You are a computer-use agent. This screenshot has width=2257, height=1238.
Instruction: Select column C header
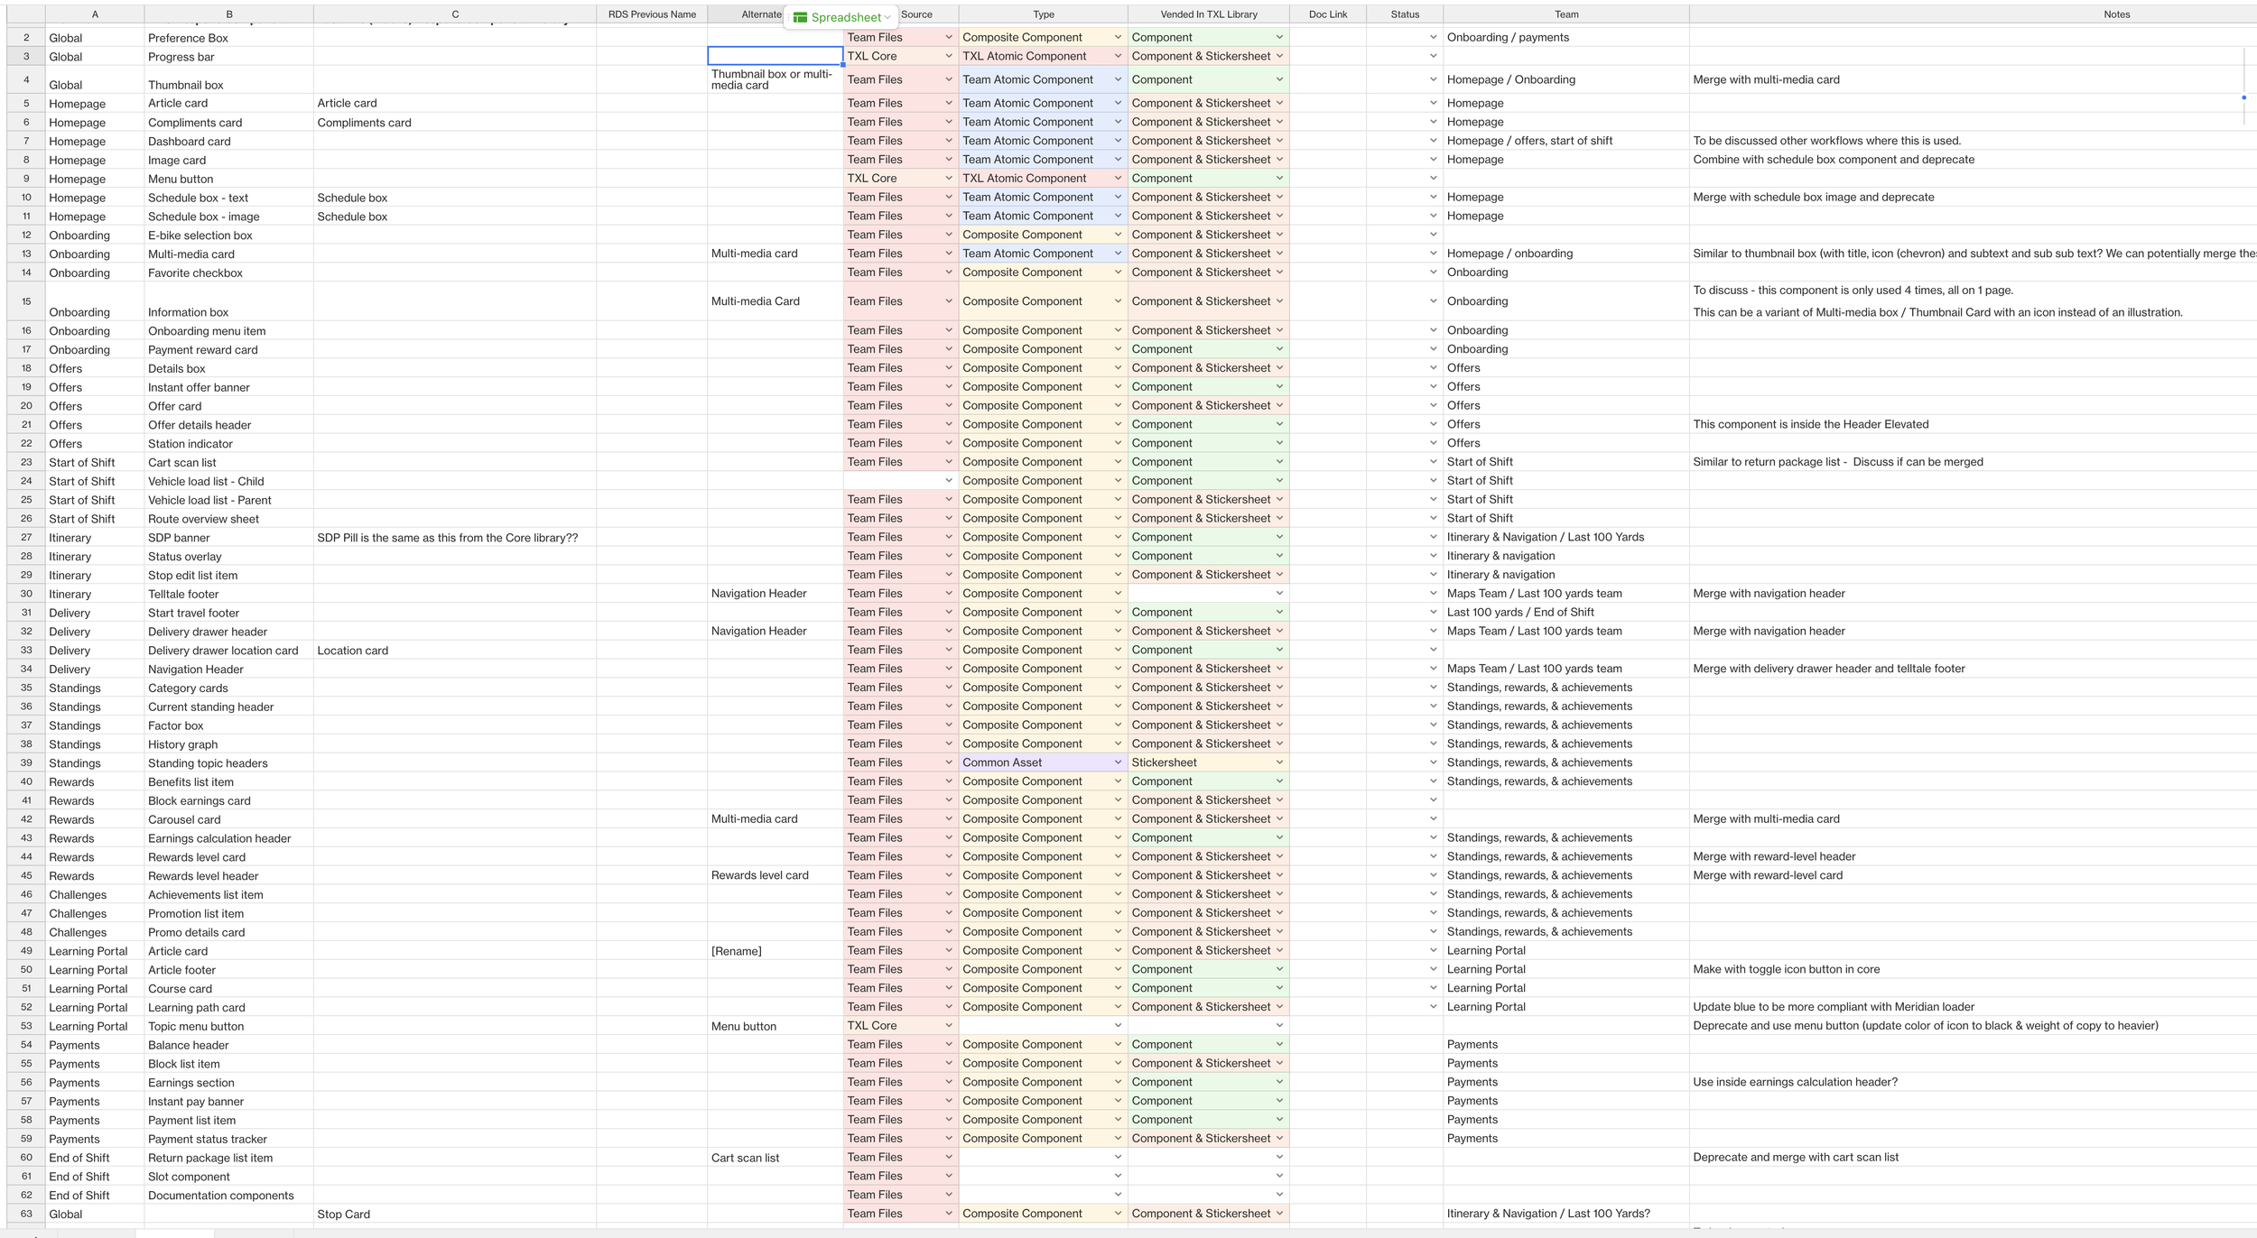455,14
